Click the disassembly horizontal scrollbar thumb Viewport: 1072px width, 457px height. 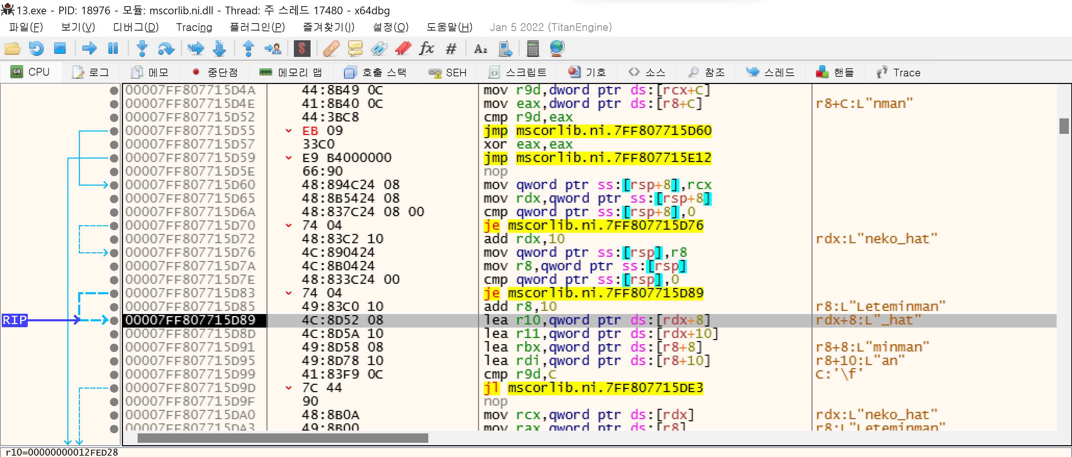click(x=282, y=438)
